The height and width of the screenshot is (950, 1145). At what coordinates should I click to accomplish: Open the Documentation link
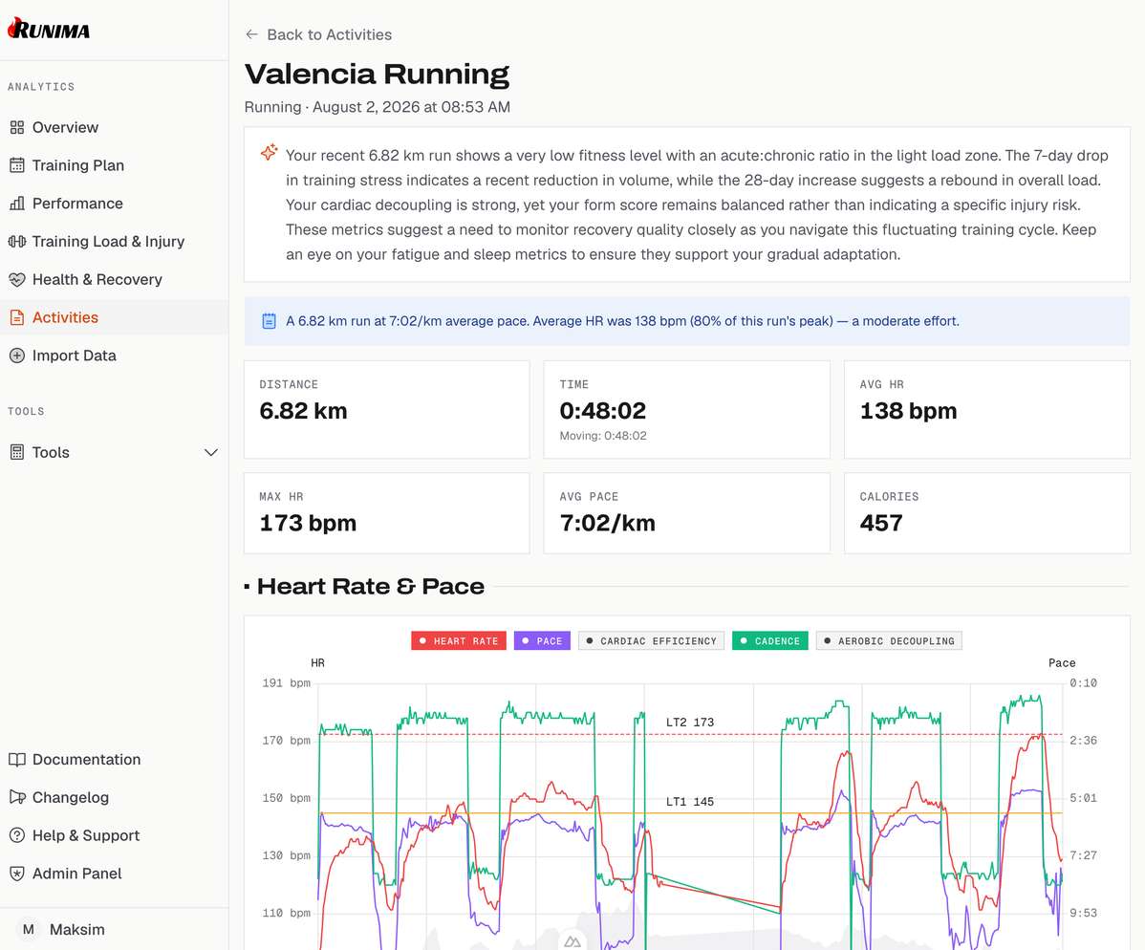pyautogui.click(x=114, y=760)
